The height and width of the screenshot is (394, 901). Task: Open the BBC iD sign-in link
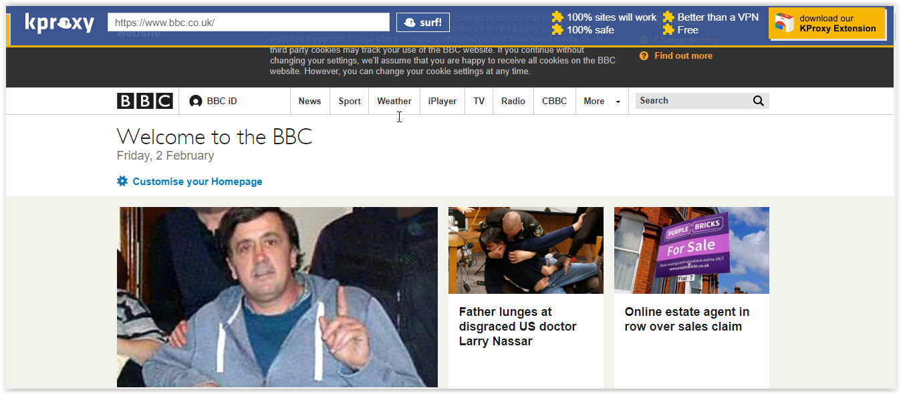pos(213,102)
